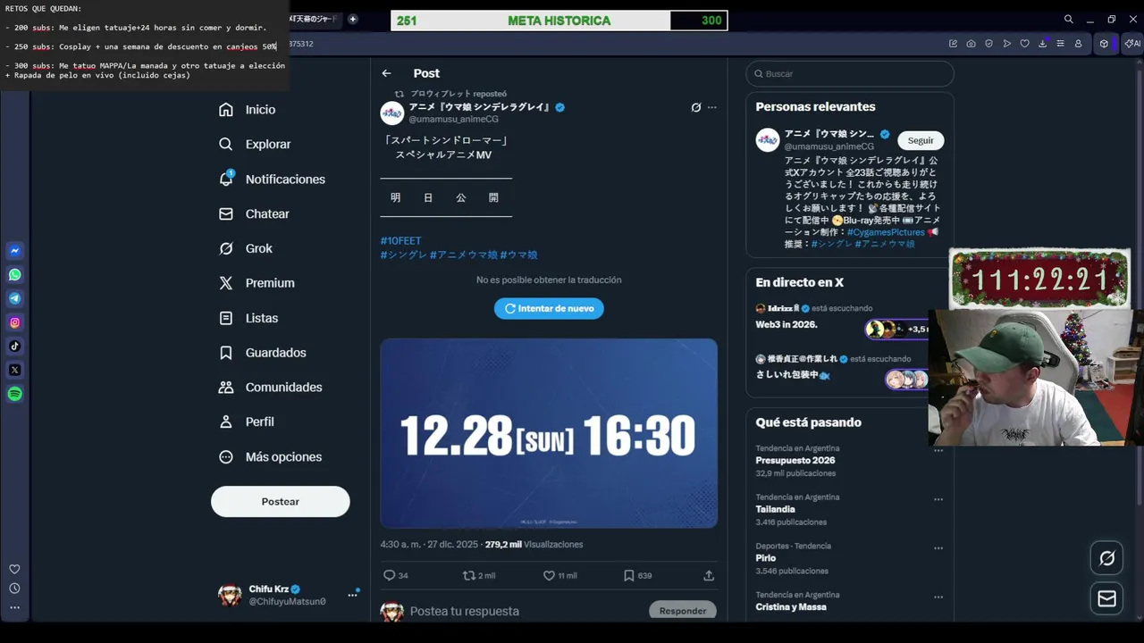This screenshot has height=643, width=1144.
Task: Open Perfil in the X navigation
Action: 247,422
